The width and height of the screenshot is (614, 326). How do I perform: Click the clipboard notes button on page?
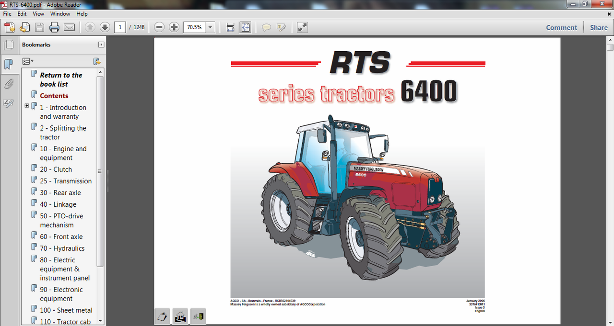(163, 316)
